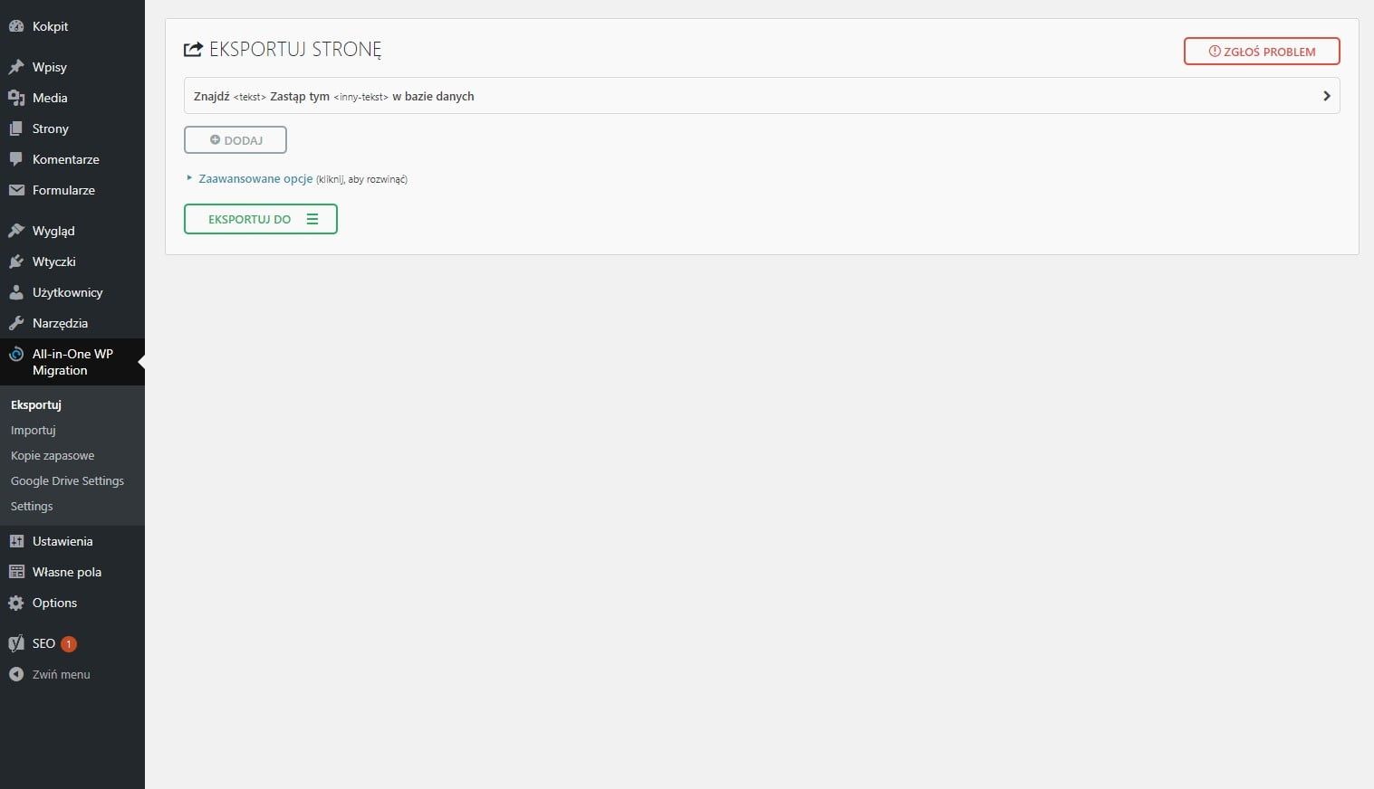This screenshot has height=789, width=1374.
Task: Open Media library icon in sidebar
Action: [x=16, y=98]
